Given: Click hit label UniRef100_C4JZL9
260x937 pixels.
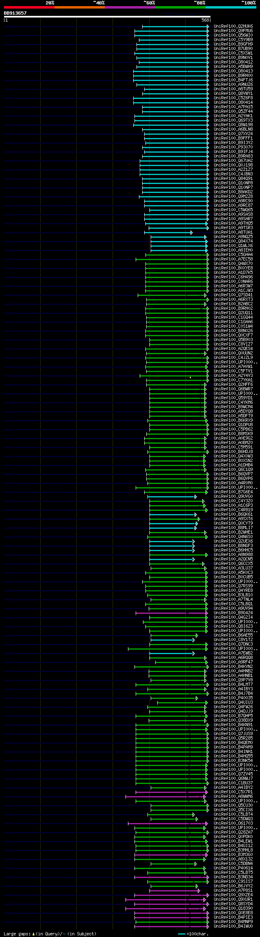Looking at the screenshot, I should click(233, 358).
